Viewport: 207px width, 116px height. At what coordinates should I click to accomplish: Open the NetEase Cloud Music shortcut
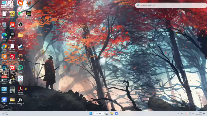[x=12, y=58]
